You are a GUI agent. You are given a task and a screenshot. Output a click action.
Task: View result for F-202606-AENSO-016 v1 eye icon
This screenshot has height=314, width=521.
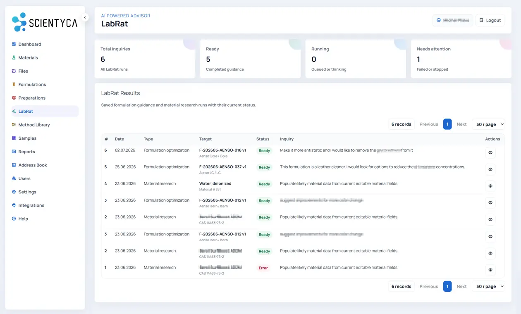tap(490, 152)
